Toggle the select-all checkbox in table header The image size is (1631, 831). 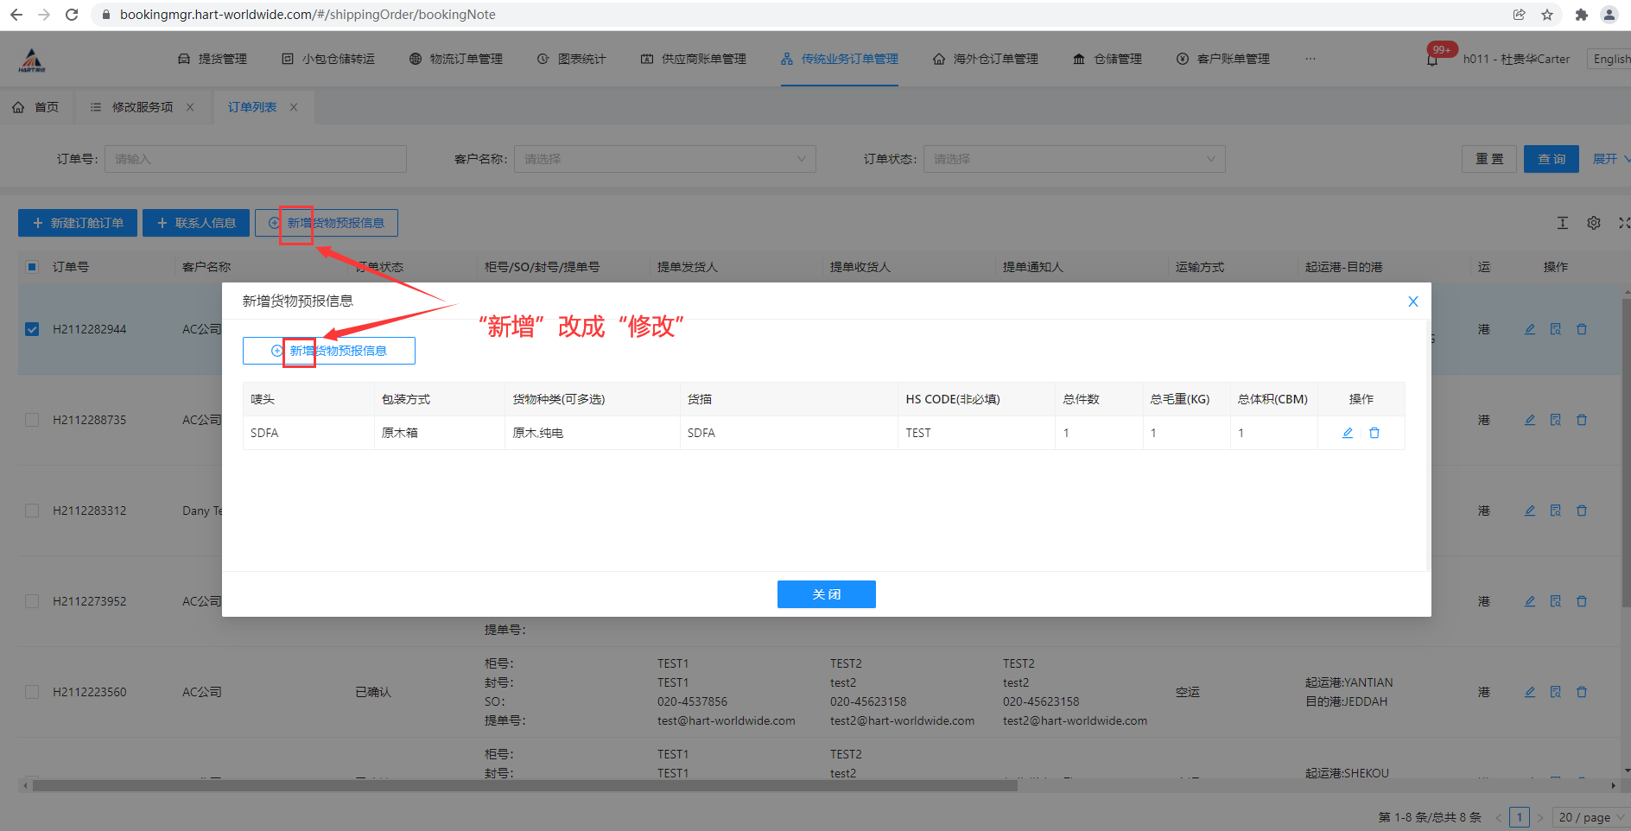pyautogui.click(x=32, y=267)
